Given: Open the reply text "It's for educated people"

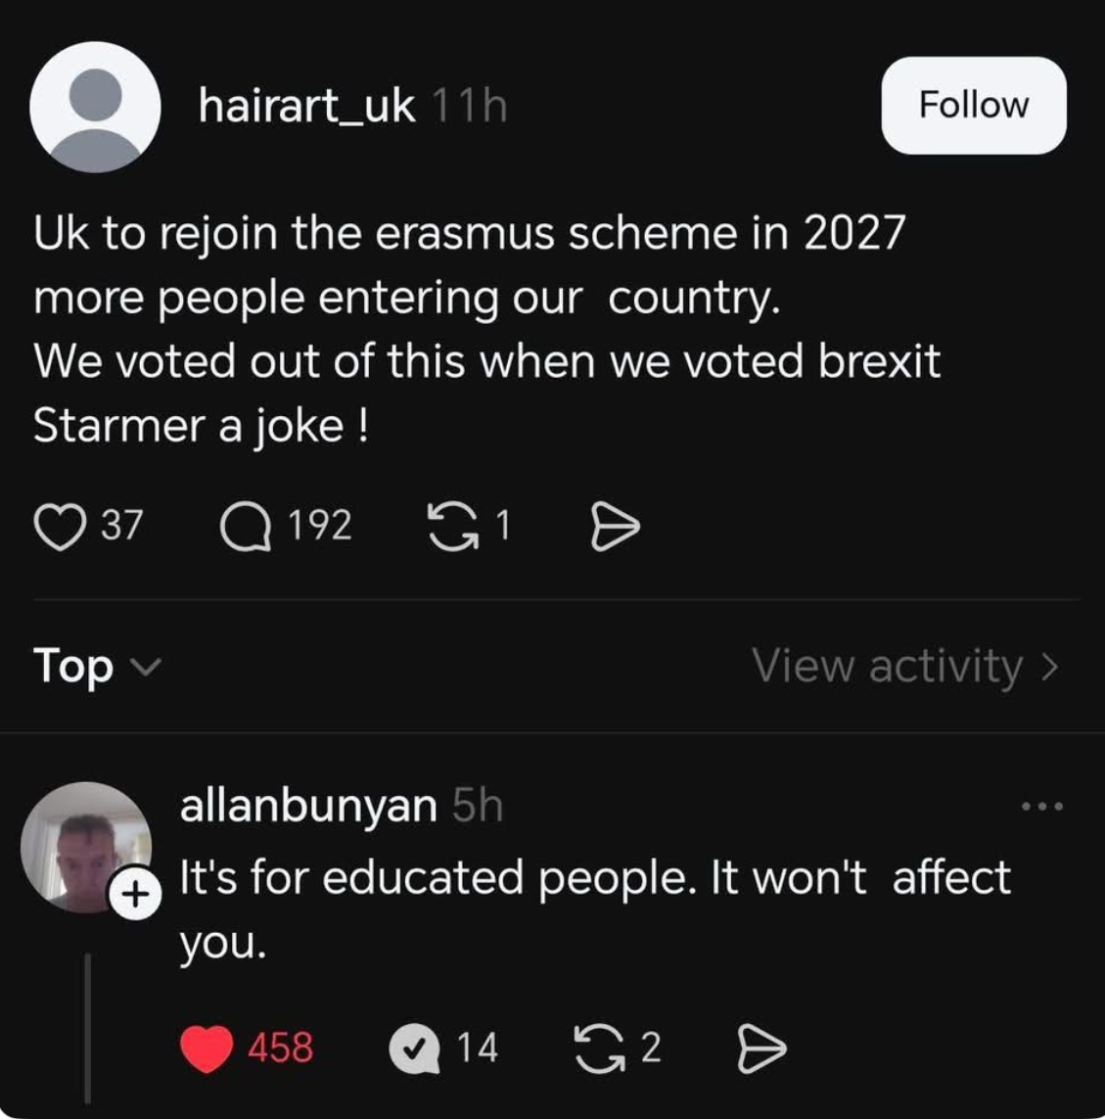Looking at the screenshot, I should click(x=593, y=877).
